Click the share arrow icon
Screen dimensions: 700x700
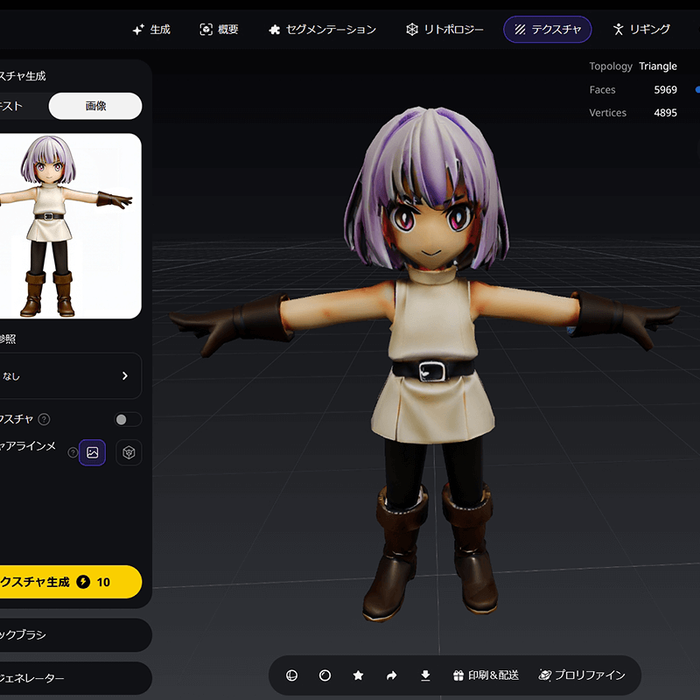[x=391, y=675]
